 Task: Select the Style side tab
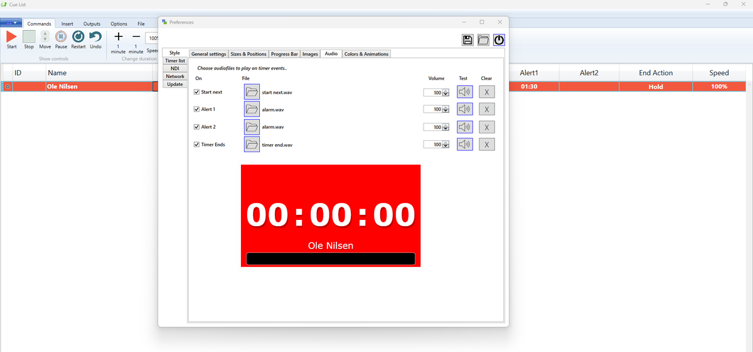pos(174,53)
